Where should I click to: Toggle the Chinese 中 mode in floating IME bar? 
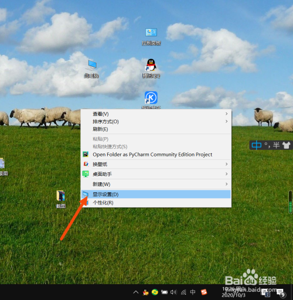tap(257, 145)
